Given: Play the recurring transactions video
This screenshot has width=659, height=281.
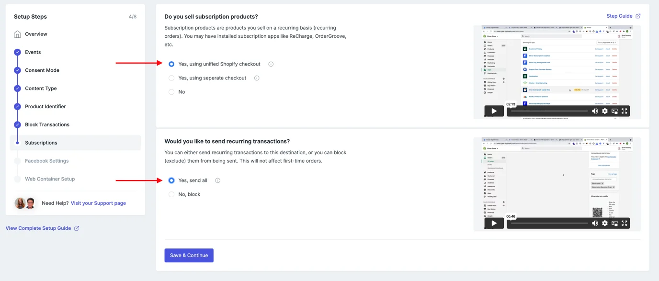Looking at the screenshot, I should (494, 223).
